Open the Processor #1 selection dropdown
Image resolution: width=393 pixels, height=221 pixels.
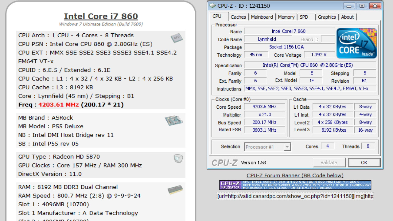[x=267, y=147]
